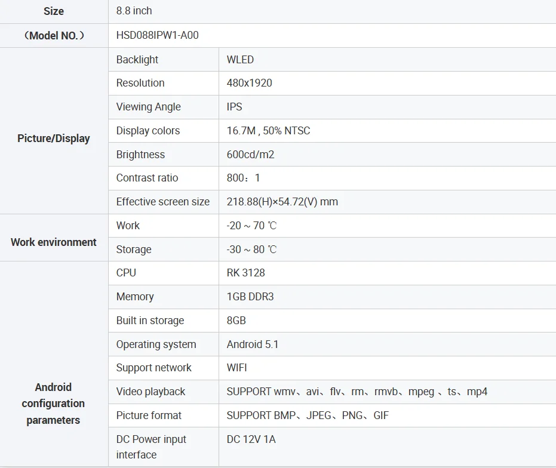Image resolution: width=556 pixels, height=468 pixels.
Task: Click the '(Model NO.)' header cell
Action: tap(54, 35)
